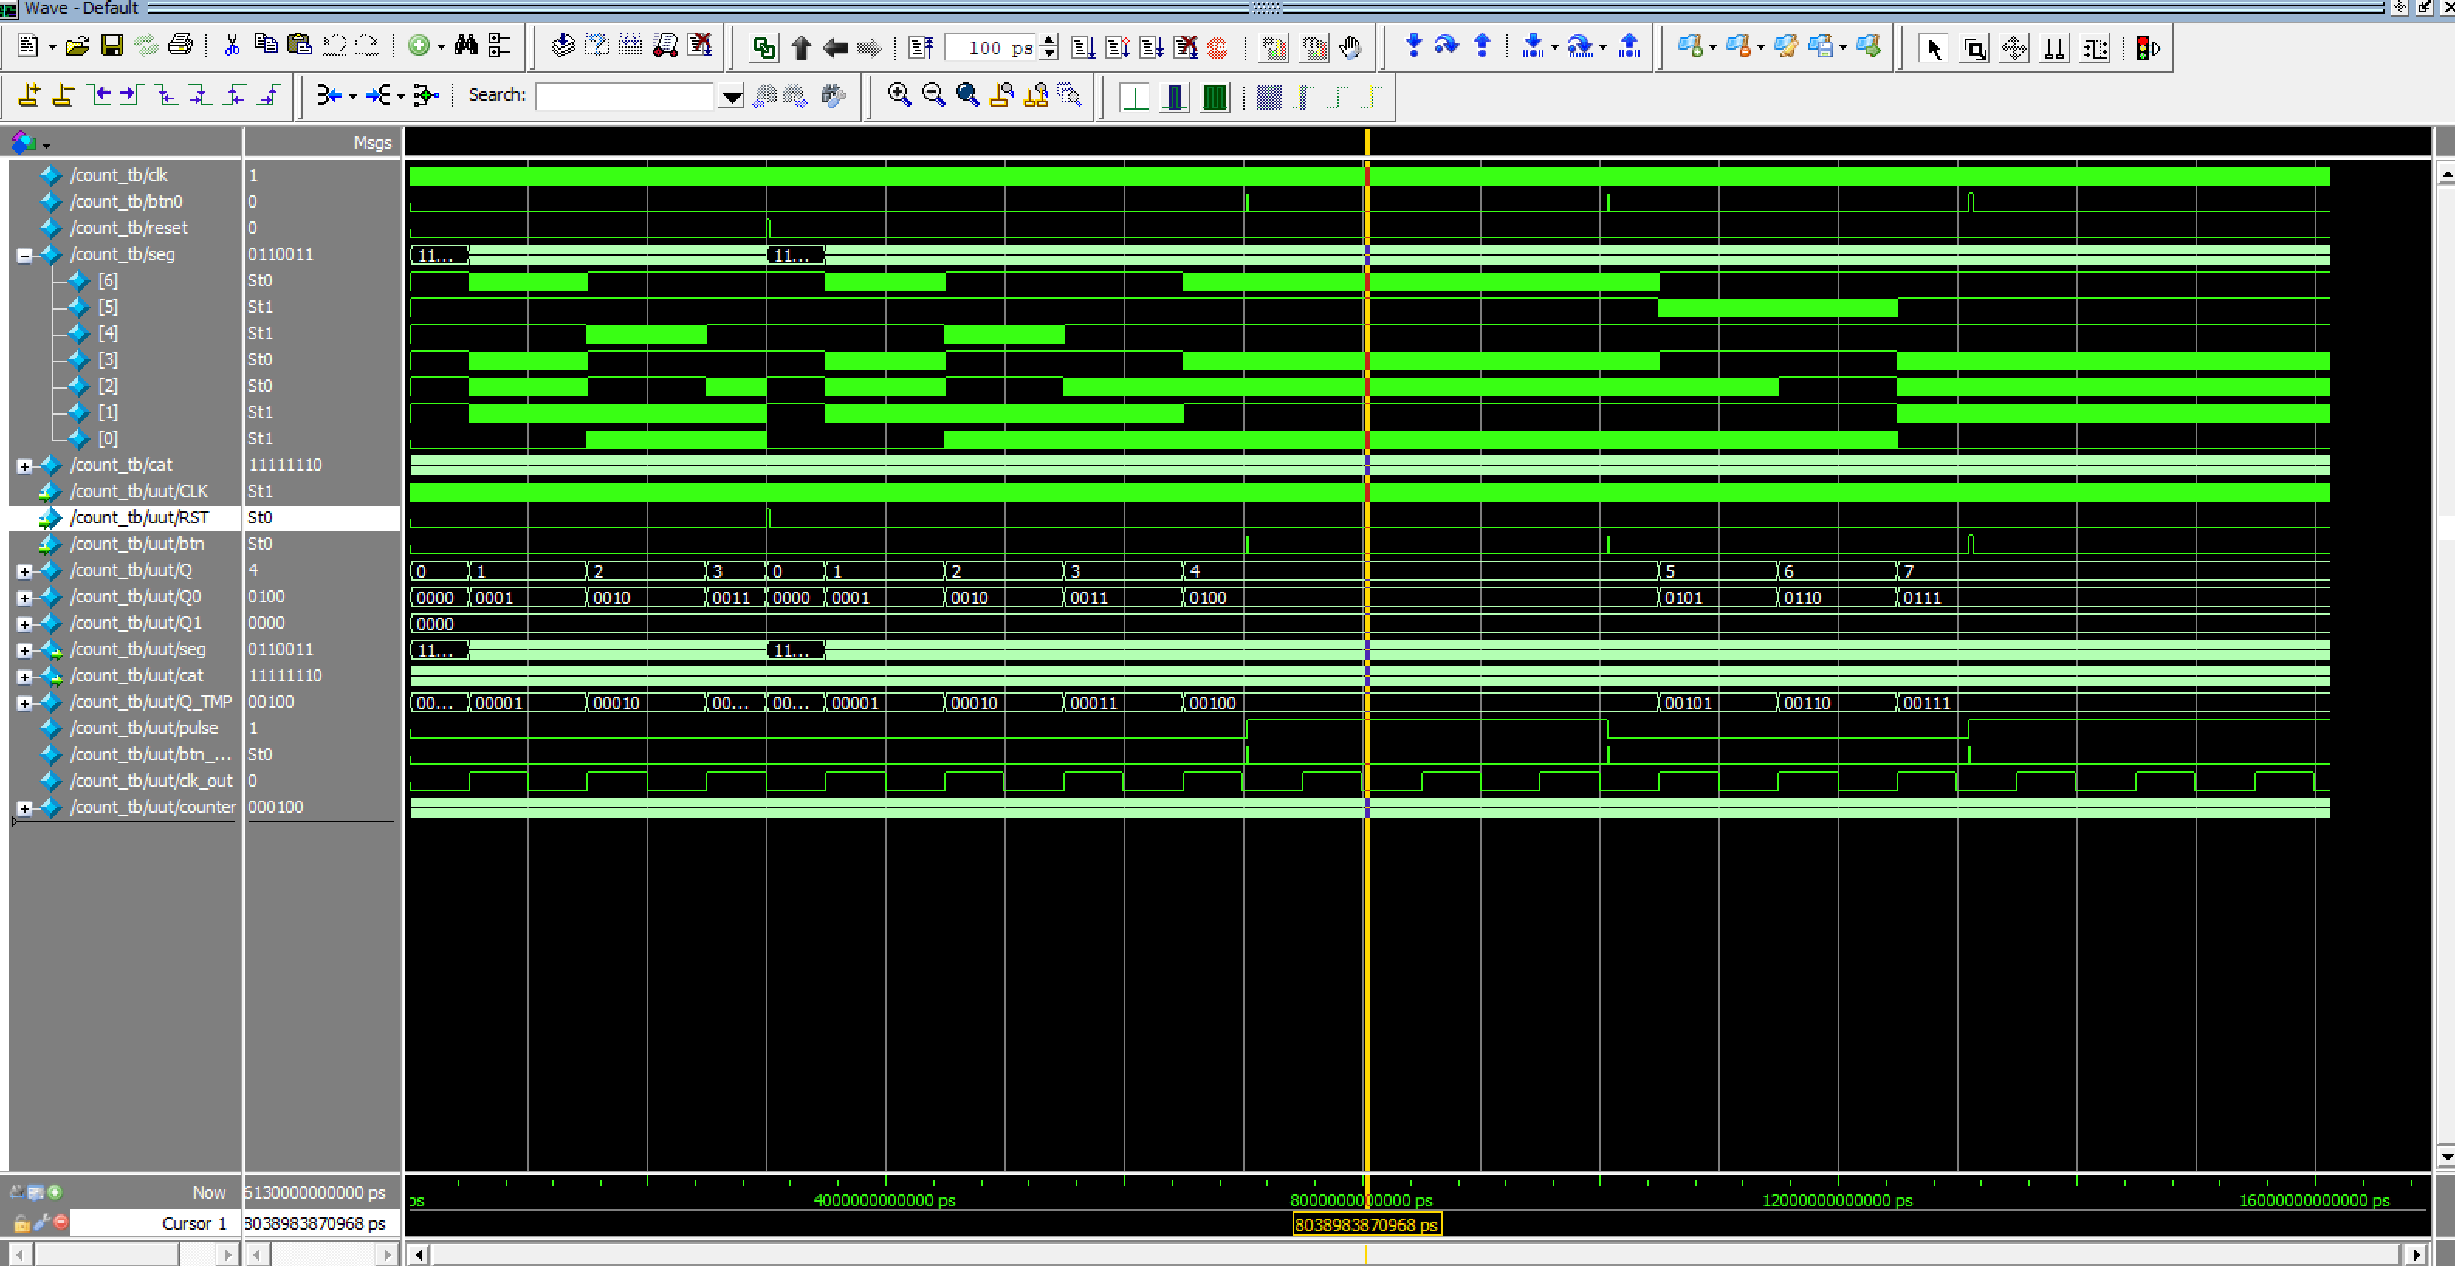The height and width of the screenshot is (1266, 2455).
Task: Open the Search field dropdown arrow
Action: 731,96
